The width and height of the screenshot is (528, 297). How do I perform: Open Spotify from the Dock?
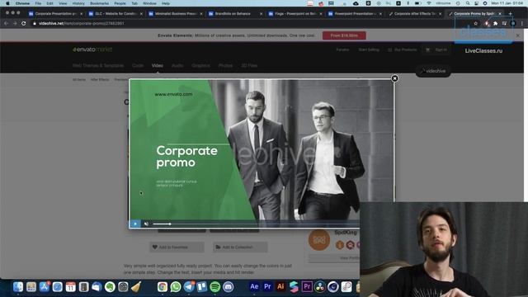(214, 286)
